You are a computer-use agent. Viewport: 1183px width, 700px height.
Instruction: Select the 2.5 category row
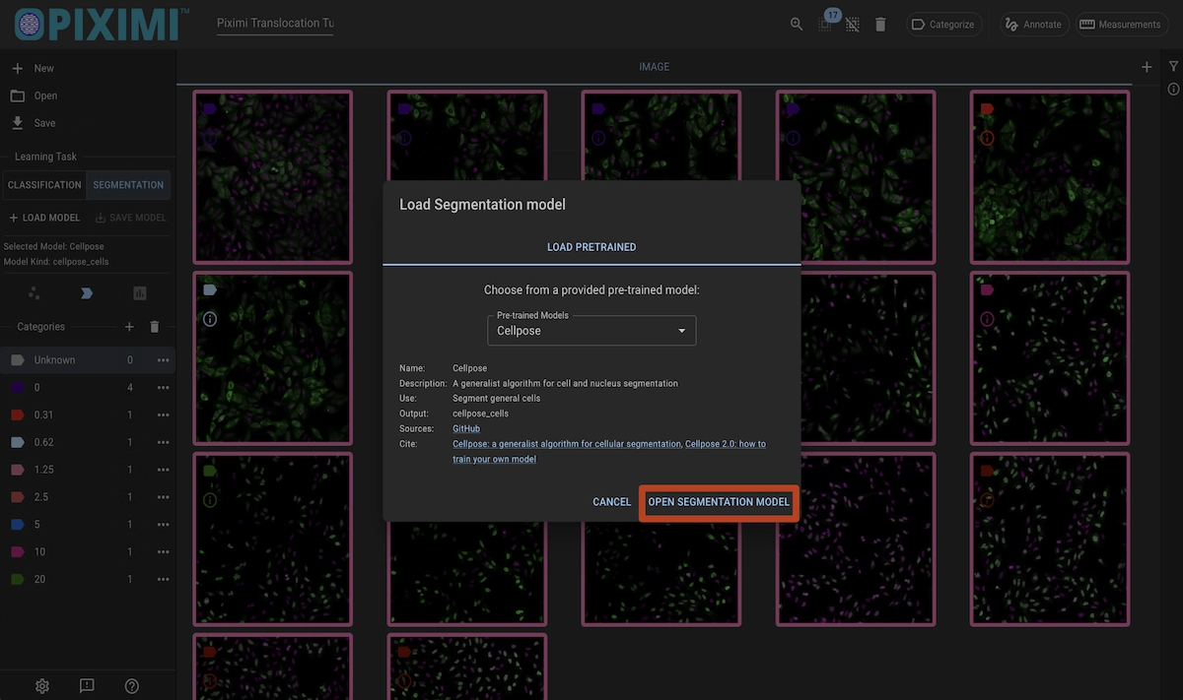(x=88, y=497)
